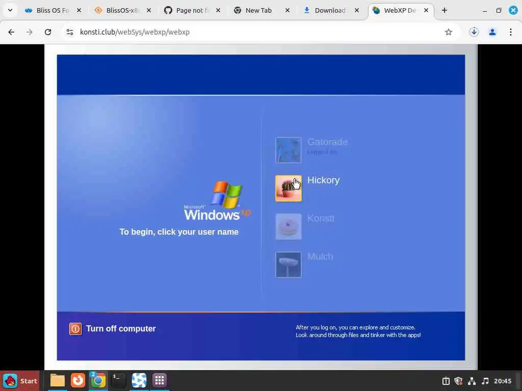522x391 pixels.
Task: Open the browser profile icon
Action: [x=492, y=32]
